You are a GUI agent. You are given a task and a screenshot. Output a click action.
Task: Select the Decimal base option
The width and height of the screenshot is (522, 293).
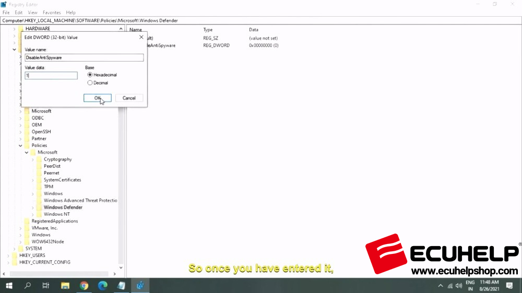click(x=98, y=83)
